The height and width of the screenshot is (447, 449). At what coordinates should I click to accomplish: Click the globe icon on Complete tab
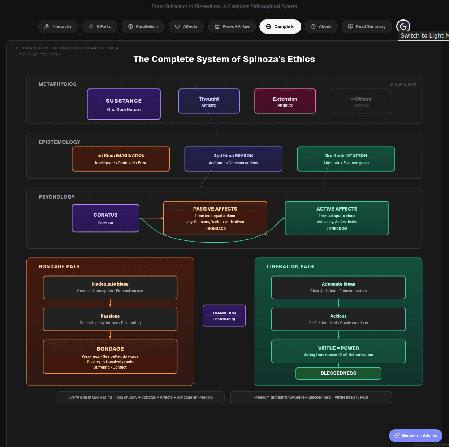click(x=268, y=26)
